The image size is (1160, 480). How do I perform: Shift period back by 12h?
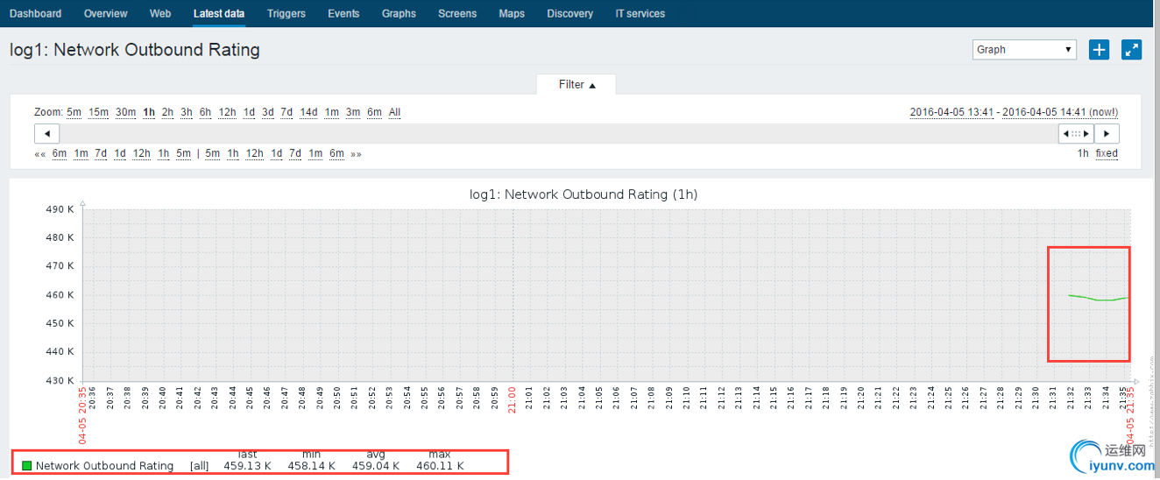pyautogui.click(x=142, y=153)
